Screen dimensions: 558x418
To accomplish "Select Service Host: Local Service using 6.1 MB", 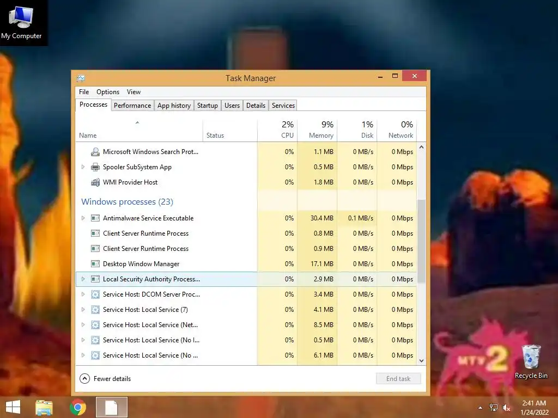I will point(246,355).
